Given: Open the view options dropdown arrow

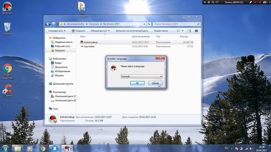Looking at the screenshot, I should [x=183, y=31].
